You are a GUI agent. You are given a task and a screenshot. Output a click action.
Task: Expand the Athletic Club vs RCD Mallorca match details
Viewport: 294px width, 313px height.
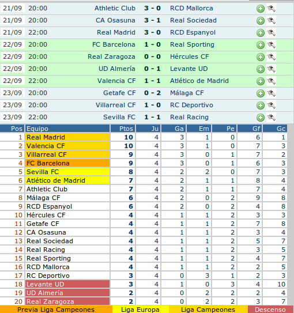click(x=260, y=9)
